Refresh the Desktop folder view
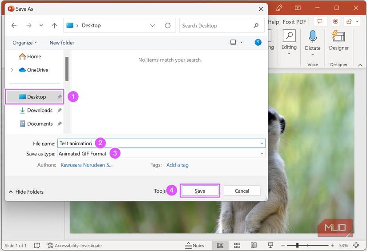 (168, 25)
